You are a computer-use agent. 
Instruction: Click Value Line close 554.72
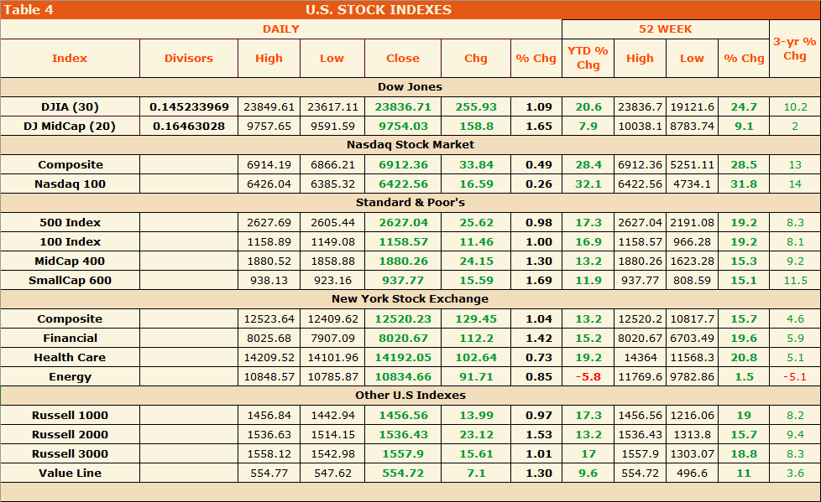(403, 474)
